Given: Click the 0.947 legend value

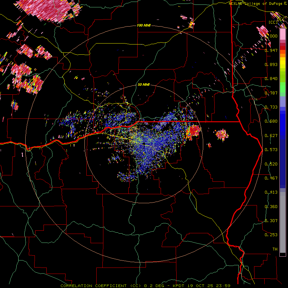Looking at the screenshot, I should [271, 50].
